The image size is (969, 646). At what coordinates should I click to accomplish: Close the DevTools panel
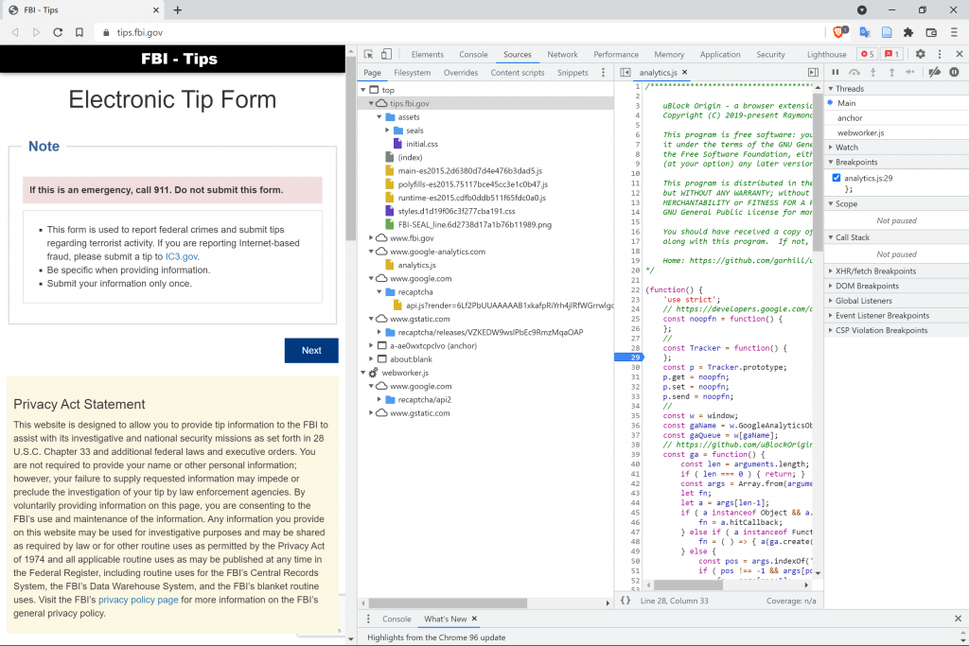[960, 54]
